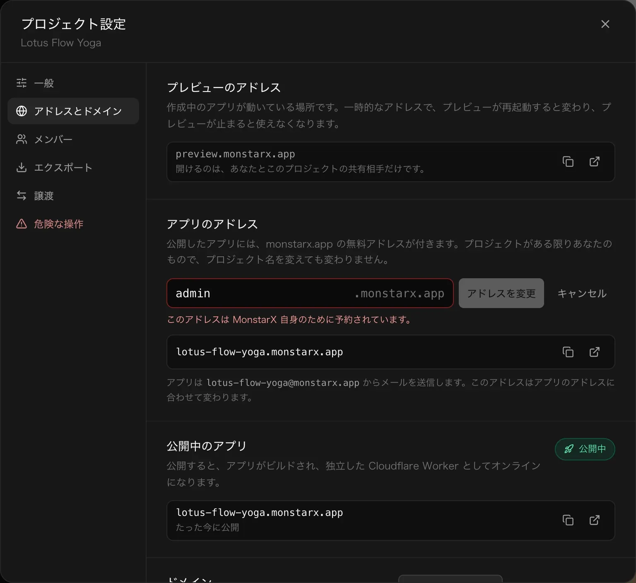Click the 公開中のアプリ heading

(x=207, y=446)
